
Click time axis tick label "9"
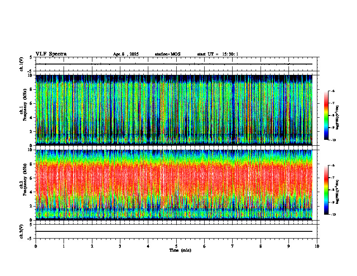click(288, 246)
